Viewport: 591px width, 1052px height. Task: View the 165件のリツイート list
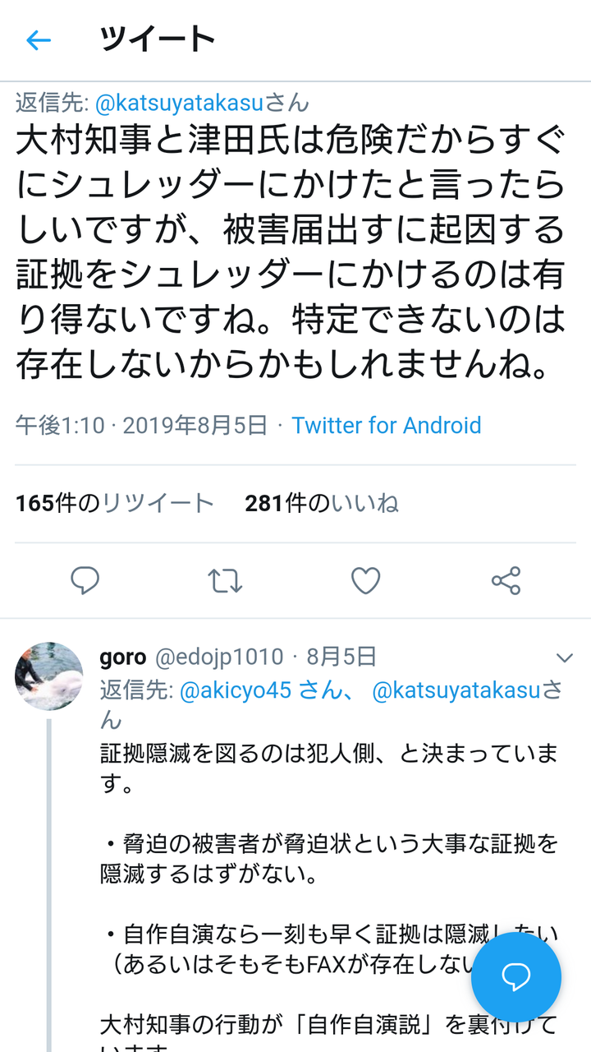click(x=114, y=503)
